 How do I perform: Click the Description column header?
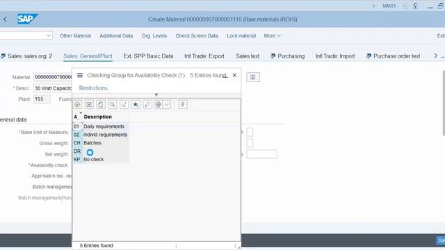pos(97,117)
